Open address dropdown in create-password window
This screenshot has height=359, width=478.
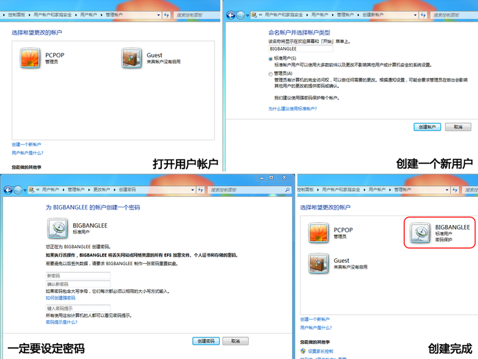(x=193, y=190)
